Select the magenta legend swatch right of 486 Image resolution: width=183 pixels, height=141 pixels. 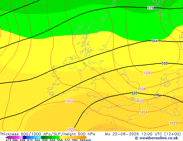coord(17,137)
